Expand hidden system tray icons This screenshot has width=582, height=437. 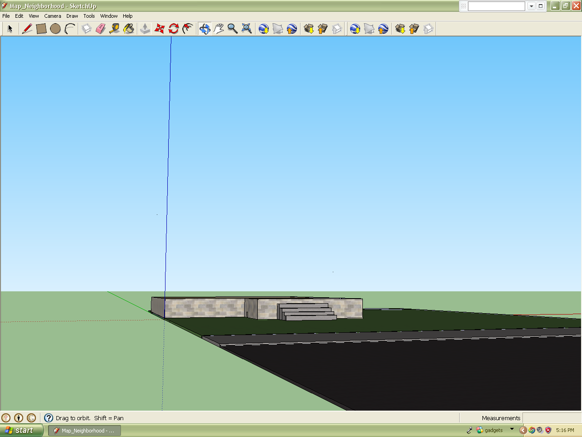(x=523, y=430)
